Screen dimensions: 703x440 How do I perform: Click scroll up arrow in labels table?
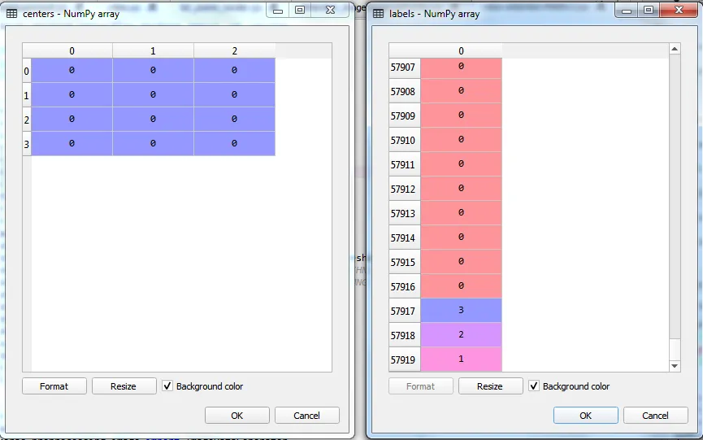coord(675,49)
